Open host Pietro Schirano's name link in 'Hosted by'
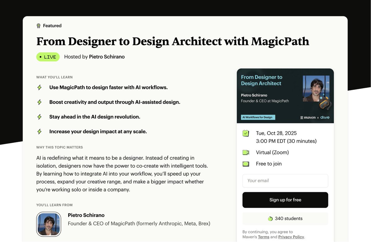Screen dimensions: 371x242 click(107, 57)
